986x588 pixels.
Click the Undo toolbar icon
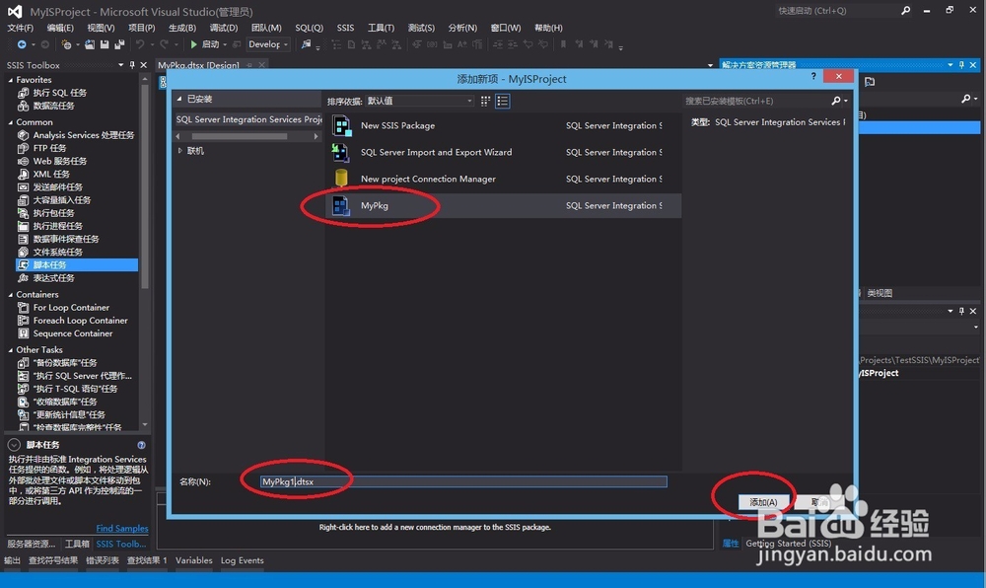140,44
